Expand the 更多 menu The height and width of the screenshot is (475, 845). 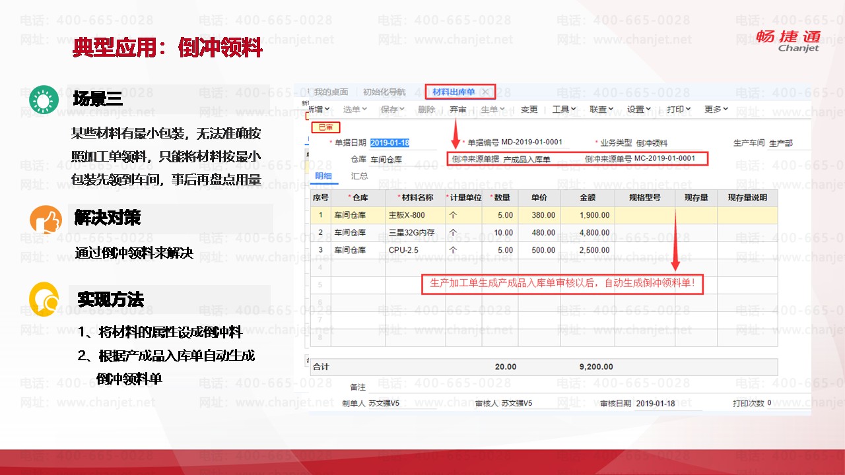pos(716,110)
